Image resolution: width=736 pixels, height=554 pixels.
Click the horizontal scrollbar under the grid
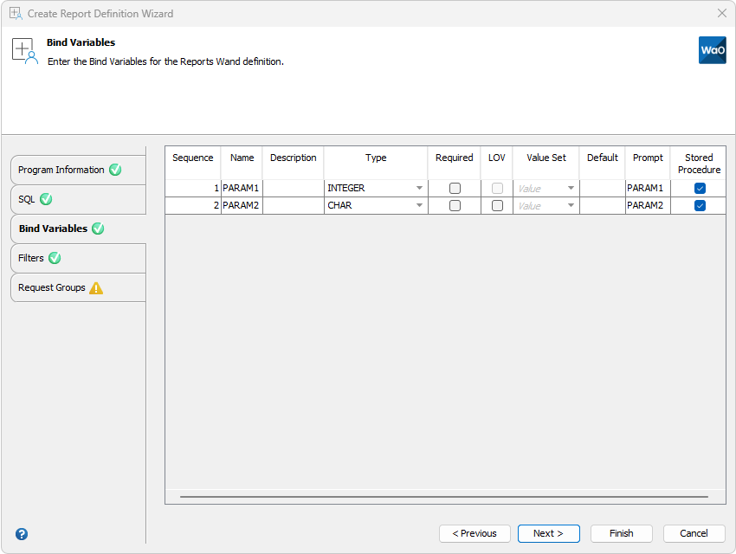pyautogui.click(x=443, y=497)
